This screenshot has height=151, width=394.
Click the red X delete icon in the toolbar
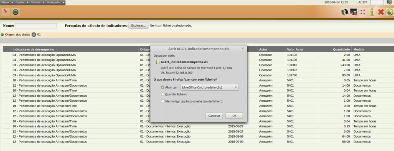coord(381,12)
